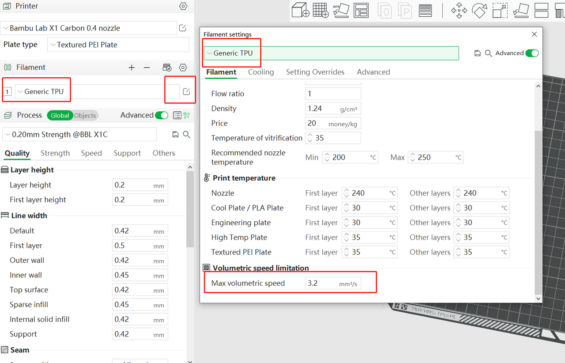This screenshot has width=565, height=363.
Task: Open the Quality tab
Action: click(17, 153)
